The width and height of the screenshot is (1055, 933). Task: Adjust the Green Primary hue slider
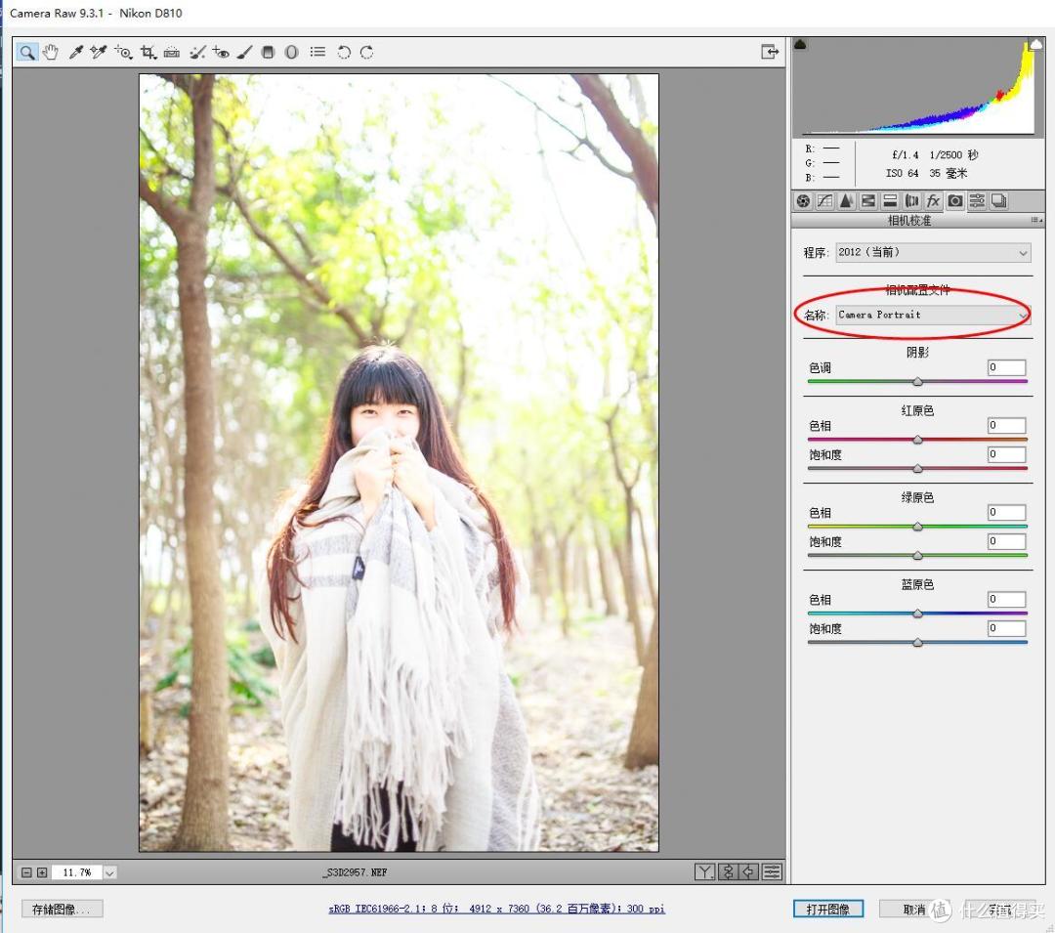tap(917, 526)
